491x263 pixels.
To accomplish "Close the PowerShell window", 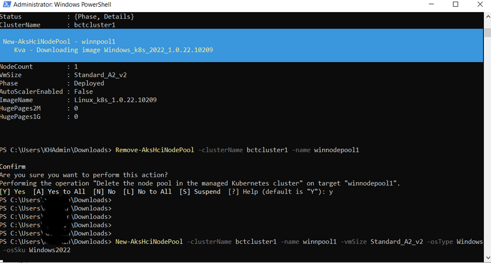I will [480, 5].
